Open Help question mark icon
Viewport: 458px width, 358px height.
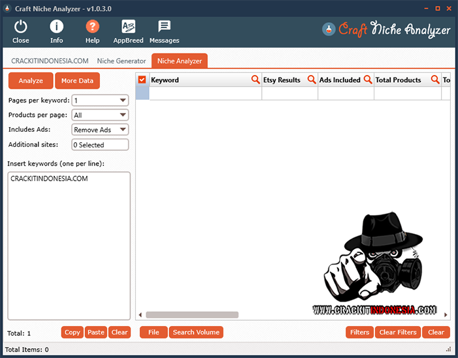pyautogui.click(x=93, y=27)
